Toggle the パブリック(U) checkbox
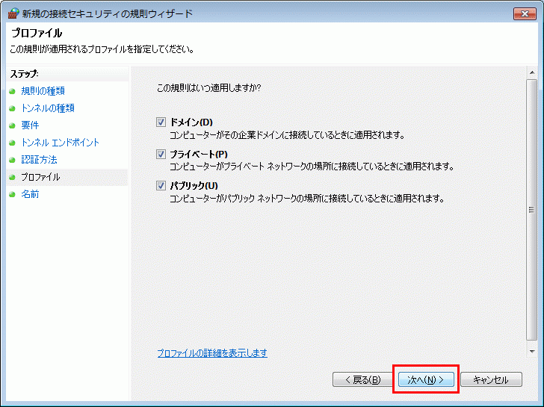544x407 pixels. point(161,185)
